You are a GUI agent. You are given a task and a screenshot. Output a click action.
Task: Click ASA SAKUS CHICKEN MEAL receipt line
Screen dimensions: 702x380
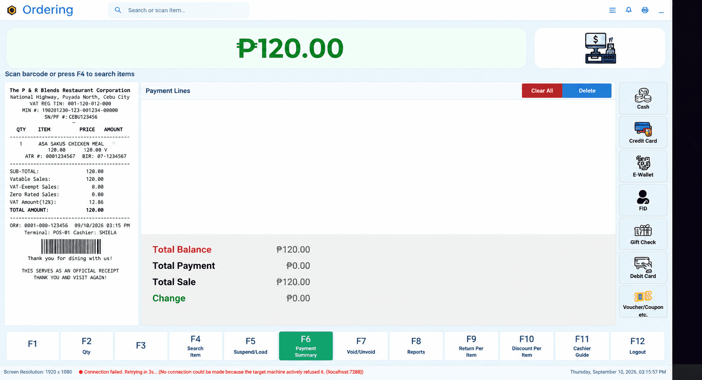71,144
